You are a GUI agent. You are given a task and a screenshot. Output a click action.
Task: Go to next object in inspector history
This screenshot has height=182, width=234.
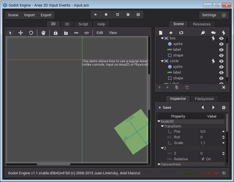213,108
